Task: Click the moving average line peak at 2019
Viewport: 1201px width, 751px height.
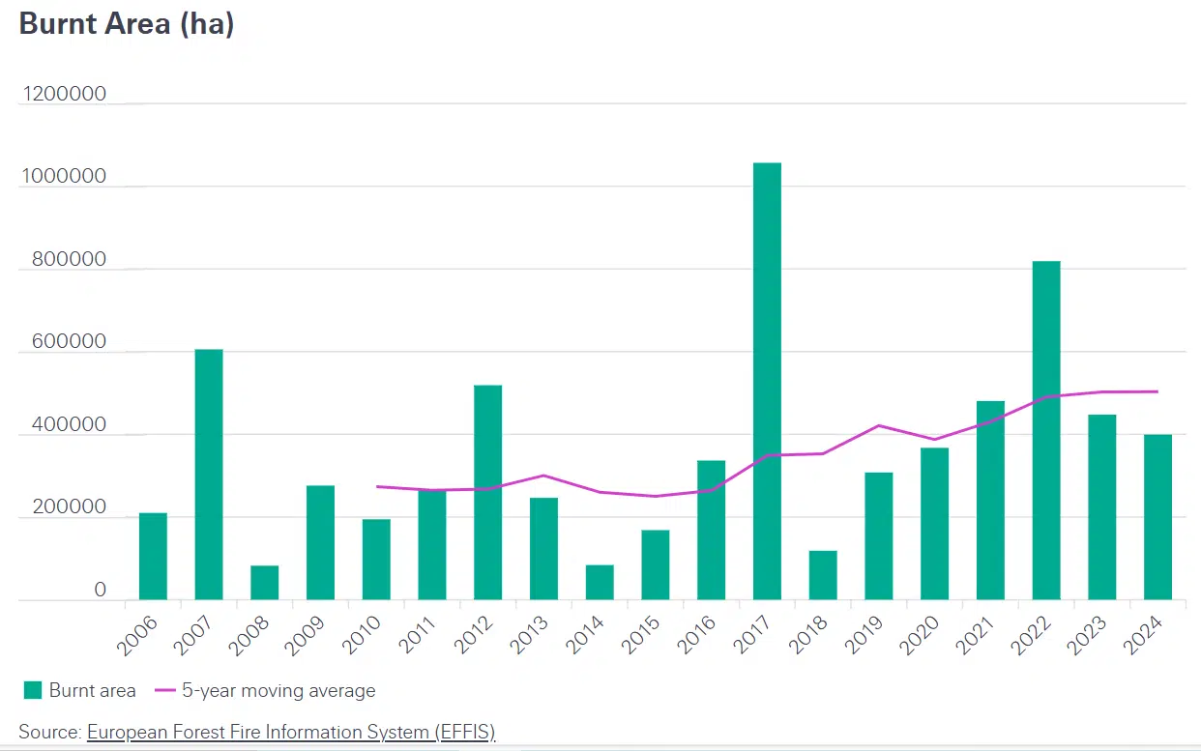Action: point(879,425)
